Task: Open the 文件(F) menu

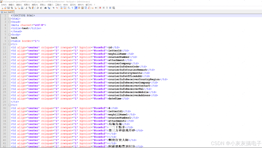Action: pos(4,5)
